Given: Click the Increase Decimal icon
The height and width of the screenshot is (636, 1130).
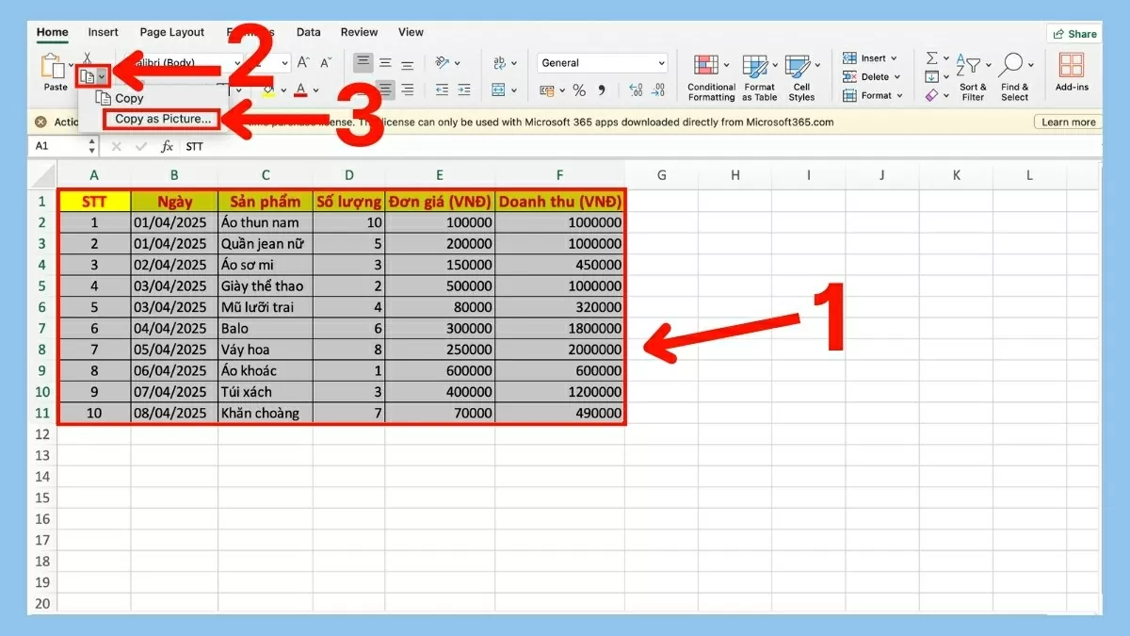Looking at the screenshot, I should (634, 90).
